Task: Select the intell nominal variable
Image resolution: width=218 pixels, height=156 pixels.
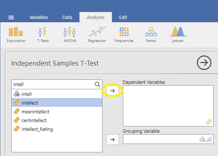Action: click(x=57, y=94)
